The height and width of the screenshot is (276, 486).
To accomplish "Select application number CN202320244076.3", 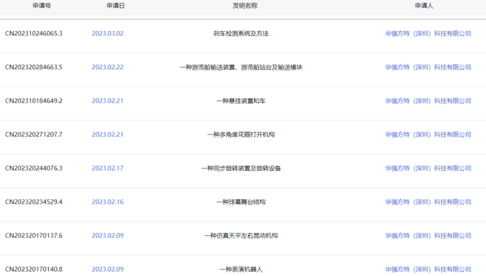I will coord(34,168).
